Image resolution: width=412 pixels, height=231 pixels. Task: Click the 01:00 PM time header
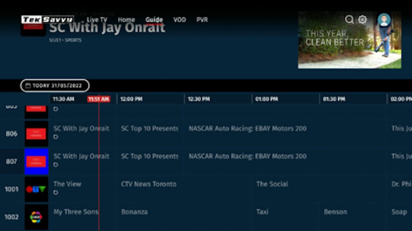[x=267, y=99]
